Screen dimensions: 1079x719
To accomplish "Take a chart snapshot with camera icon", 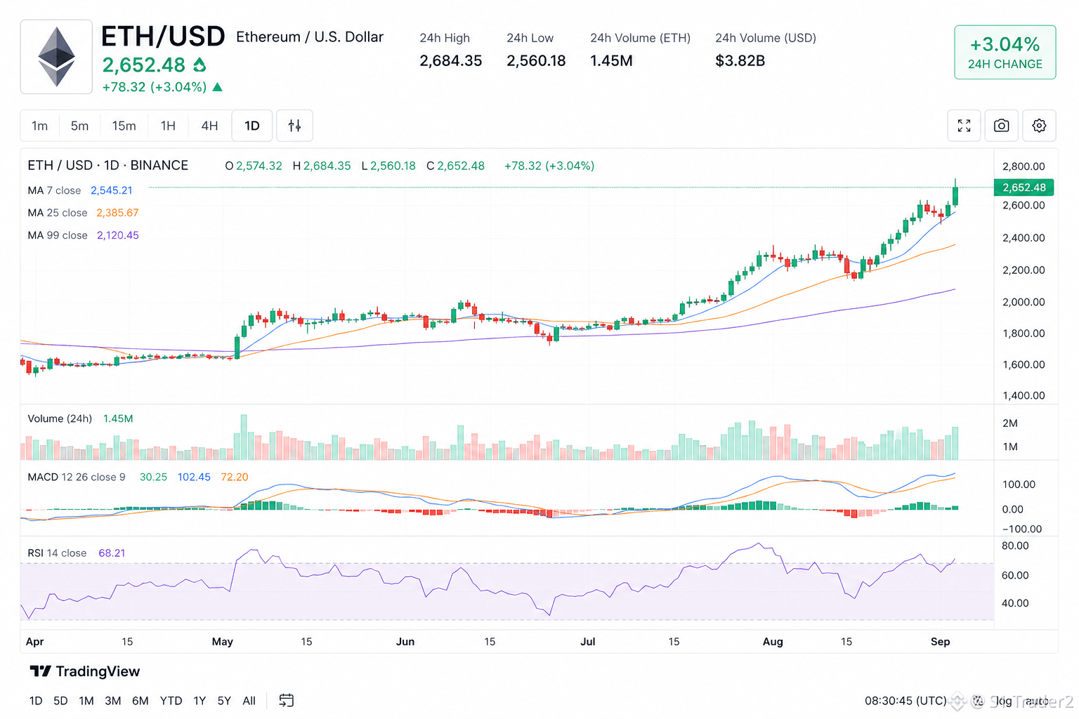I will [x=1001, y=126].
